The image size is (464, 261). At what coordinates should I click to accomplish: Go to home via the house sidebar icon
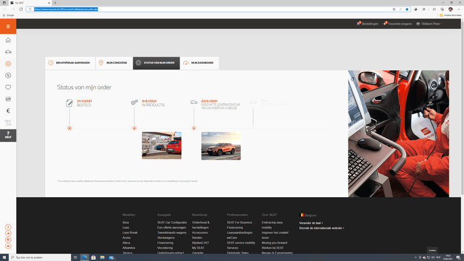pyautogui.click(x=8, y=40)
